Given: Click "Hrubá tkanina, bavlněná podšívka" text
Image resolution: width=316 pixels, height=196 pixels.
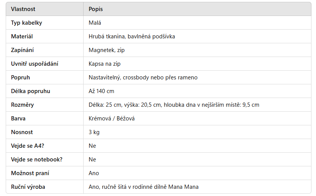Looking at the screenshot, I should 132,36.
